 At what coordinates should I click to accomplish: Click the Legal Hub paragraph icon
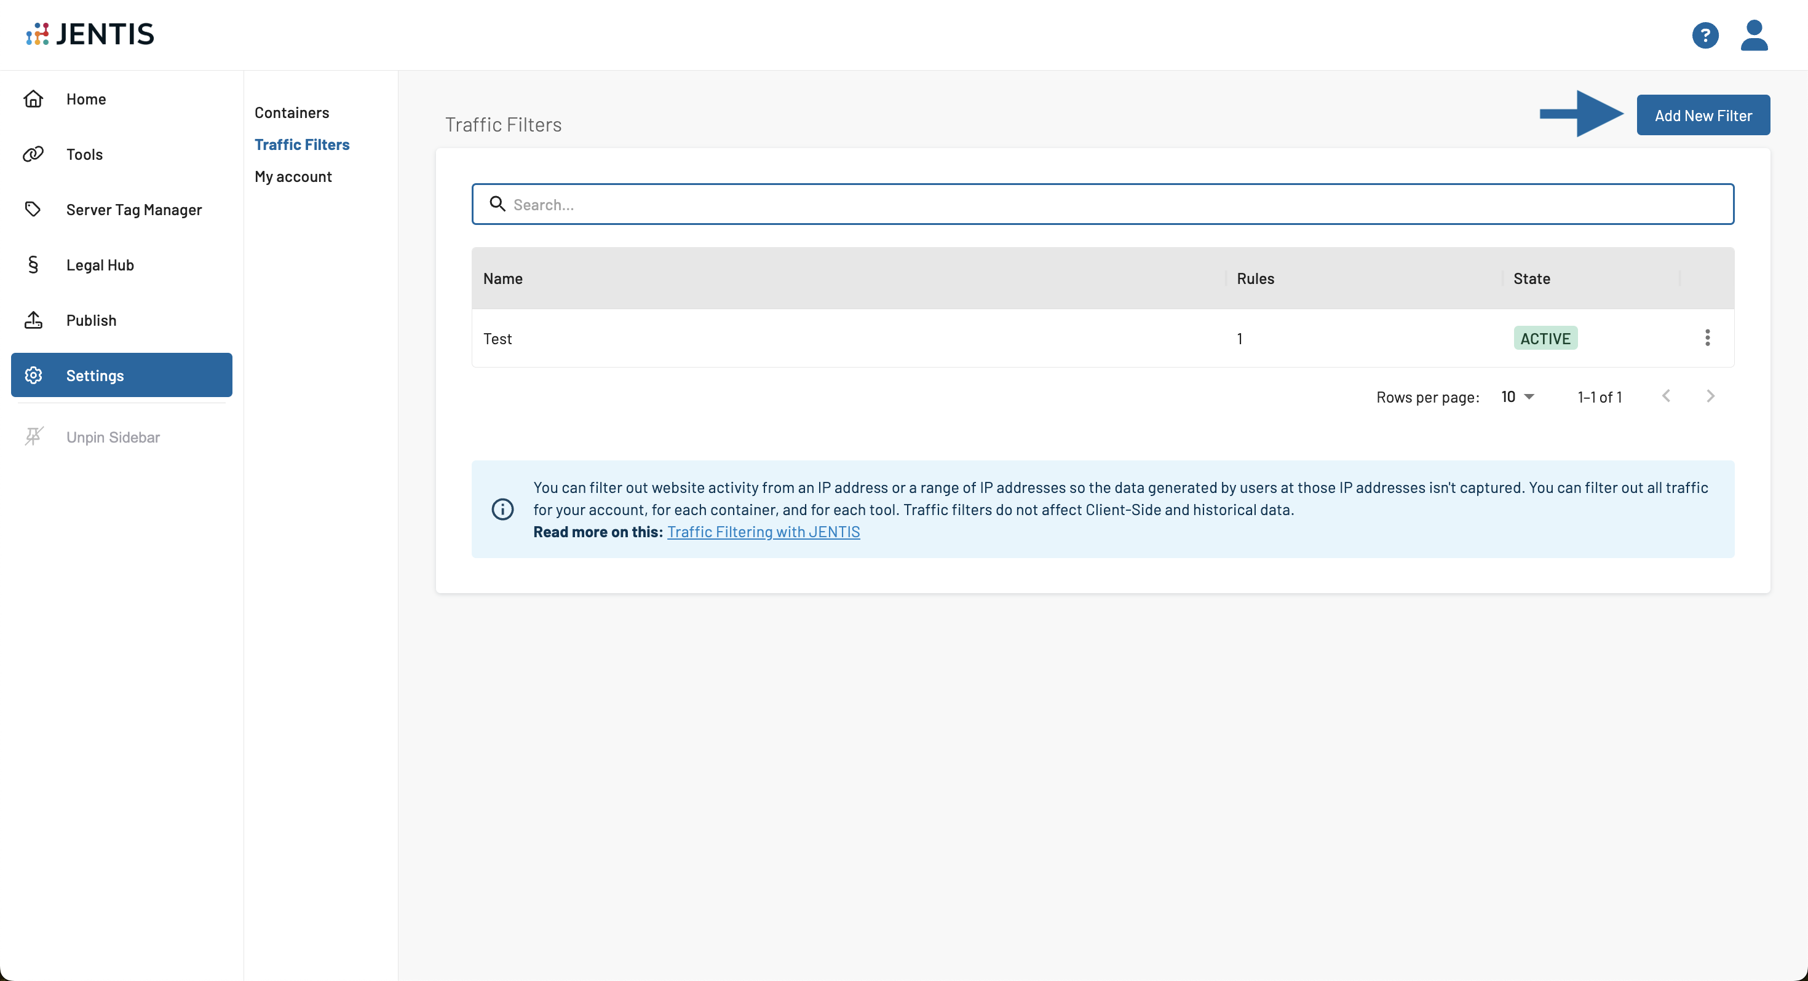(33, 264)
